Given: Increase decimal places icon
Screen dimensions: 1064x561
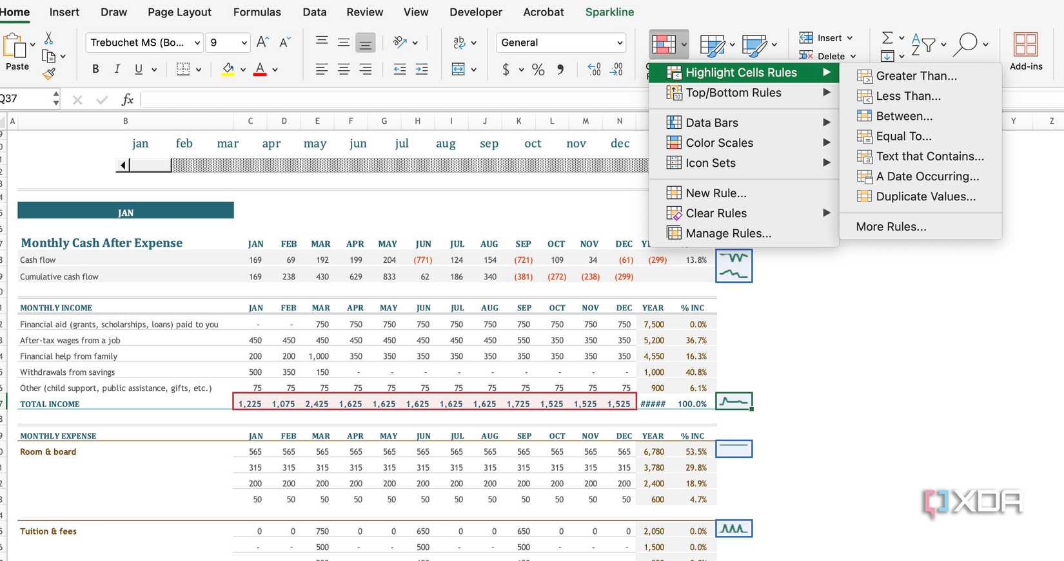Looking at the screenshot, I should pyautogui.click(x=595, y=70).
